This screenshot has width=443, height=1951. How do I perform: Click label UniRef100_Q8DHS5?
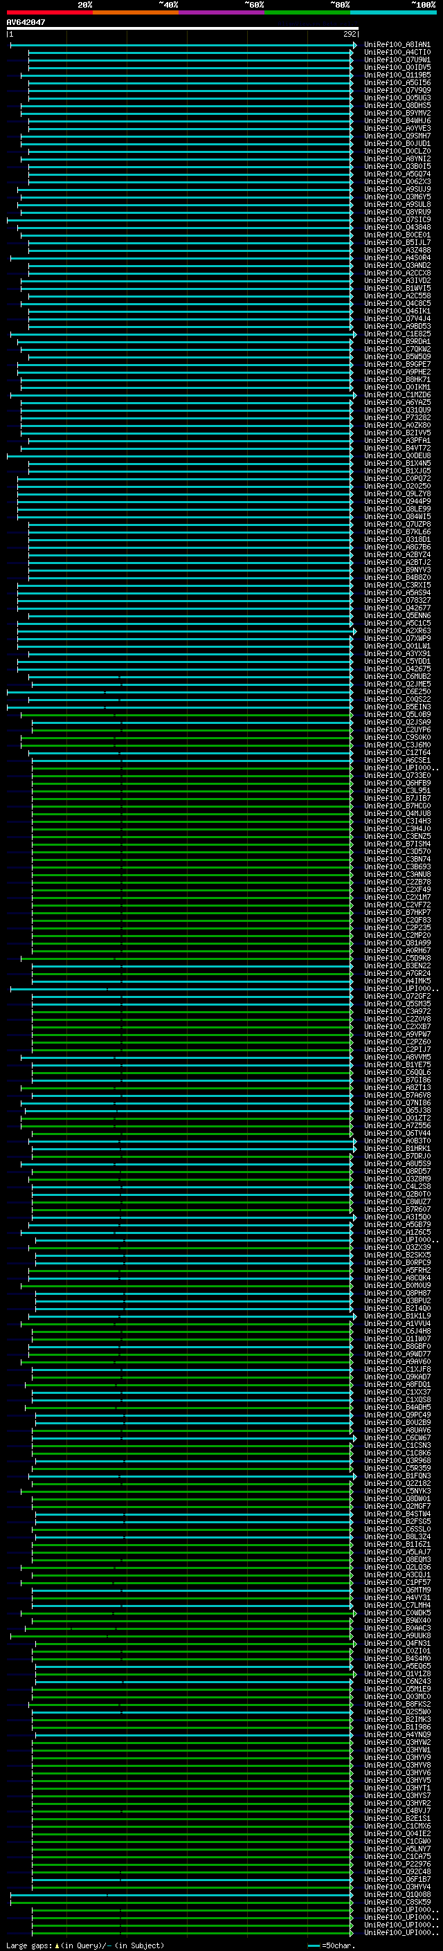pos(397,105)
